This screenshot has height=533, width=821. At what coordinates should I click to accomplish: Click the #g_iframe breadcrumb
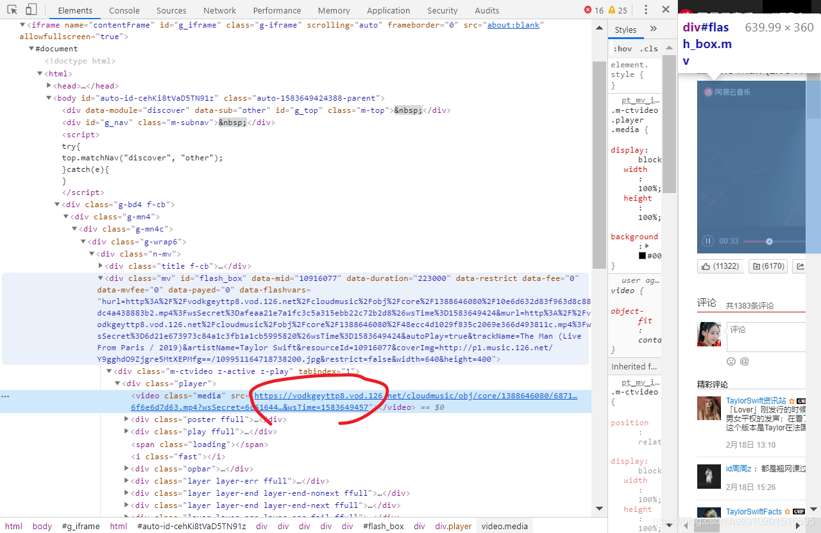point(81,526)
